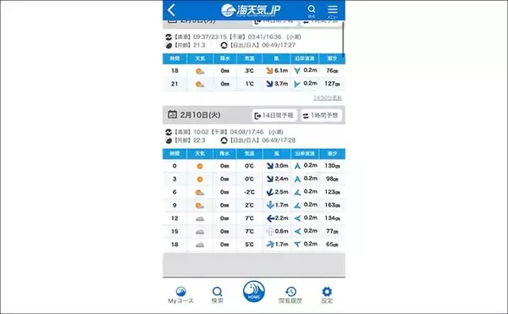
Task: Open 閲覧履歴 in the bottom navigation
Action: [290, 295]
